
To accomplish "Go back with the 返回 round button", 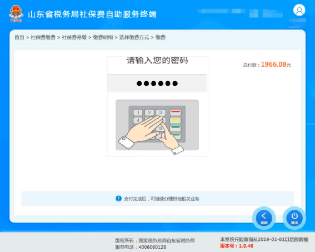I will pyautogui.click(x=264, y=218).
